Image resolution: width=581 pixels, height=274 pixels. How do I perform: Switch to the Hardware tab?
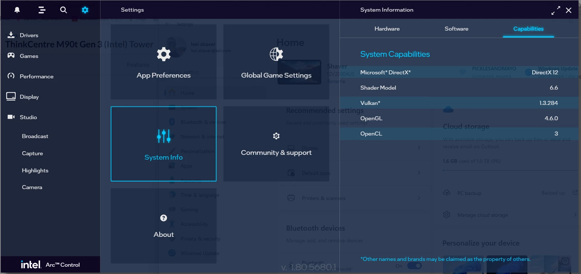387,29
